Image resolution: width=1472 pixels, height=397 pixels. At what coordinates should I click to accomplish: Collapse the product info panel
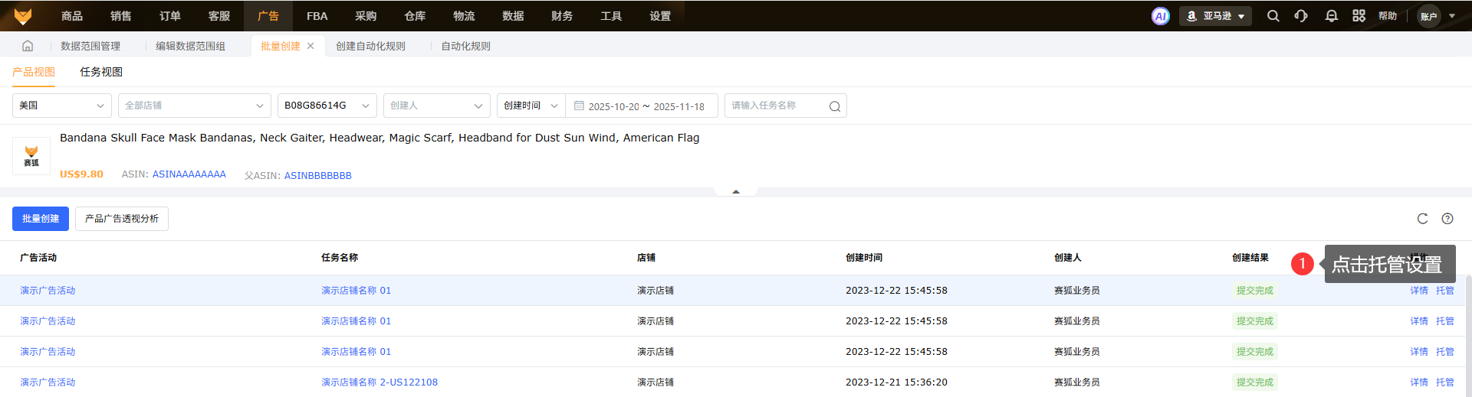coord(736,191)
